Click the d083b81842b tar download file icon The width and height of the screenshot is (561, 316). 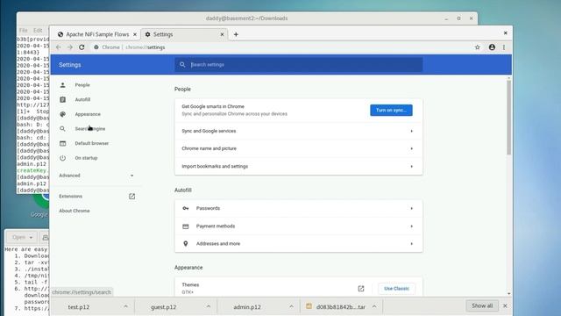(309, 306)
